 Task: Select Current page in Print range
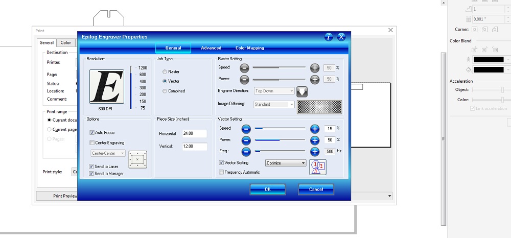(x=49, y=129)
